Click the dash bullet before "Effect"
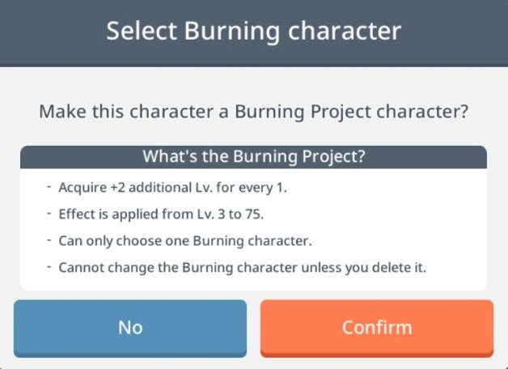Viewport: 508px width, 369px height. click(x=49, y=214)
